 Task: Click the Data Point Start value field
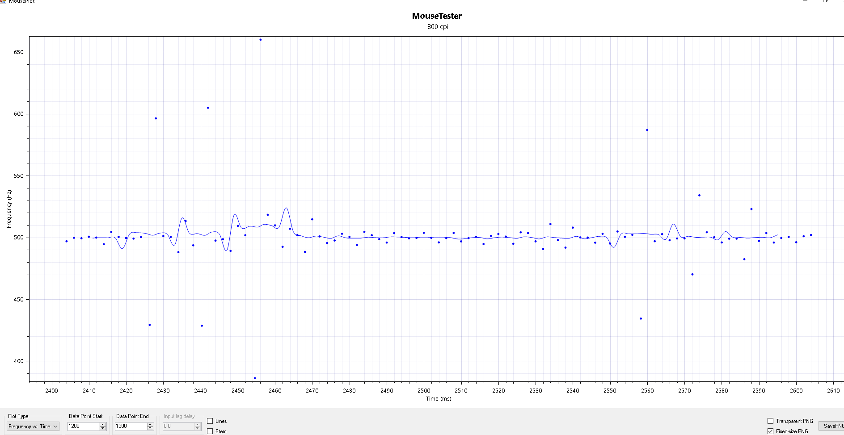click(x=83, y=427)
